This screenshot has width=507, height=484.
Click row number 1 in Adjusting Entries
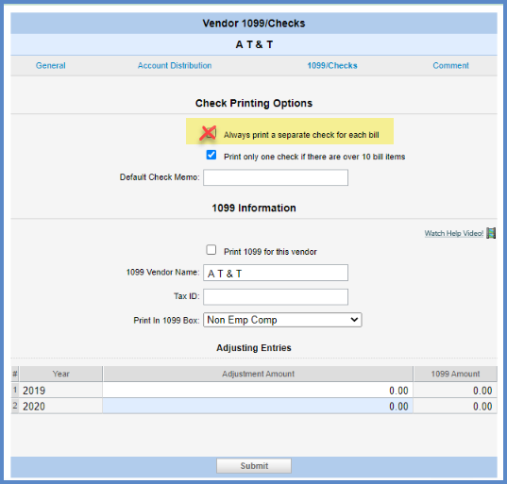[15, 391]
